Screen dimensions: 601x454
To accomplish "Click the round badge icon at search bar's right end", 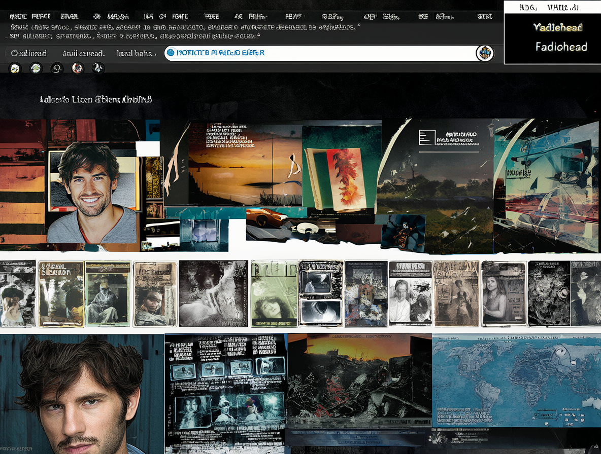I will coord(485,53).
